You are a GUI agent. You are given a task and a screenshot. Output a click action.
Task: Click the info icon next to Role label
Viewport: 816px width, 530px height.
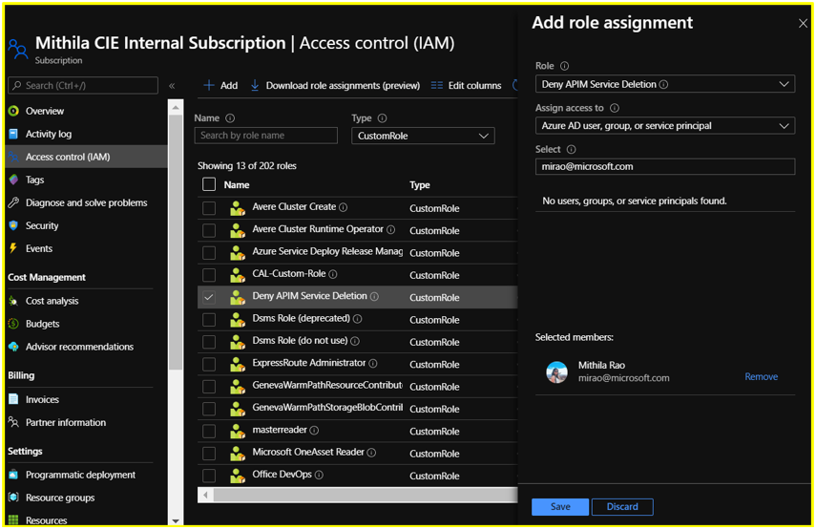(x=564, y=66)
